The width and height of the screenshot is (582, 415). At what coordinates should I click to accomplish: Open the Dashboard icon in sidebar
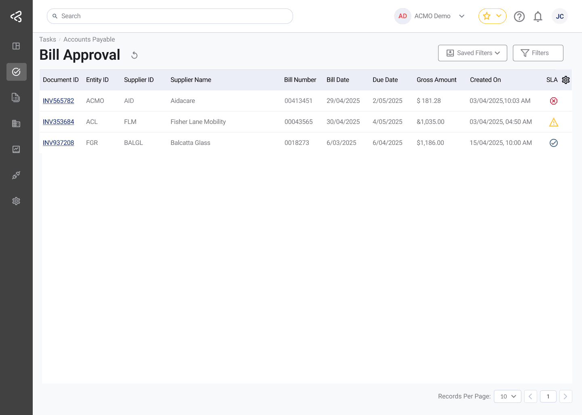[16, 46]
